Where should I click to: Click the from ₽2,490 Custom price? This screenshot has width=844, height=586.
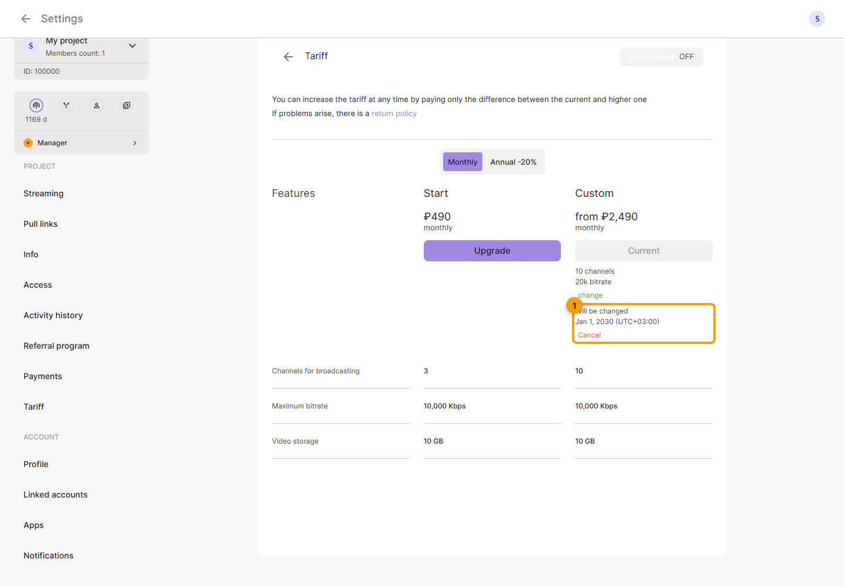[607, 217]
